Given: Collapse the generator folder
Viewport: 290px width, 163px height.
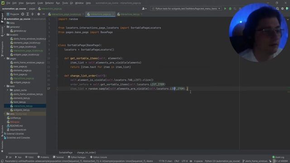Looking at the screenshot, I should point(5,27).
